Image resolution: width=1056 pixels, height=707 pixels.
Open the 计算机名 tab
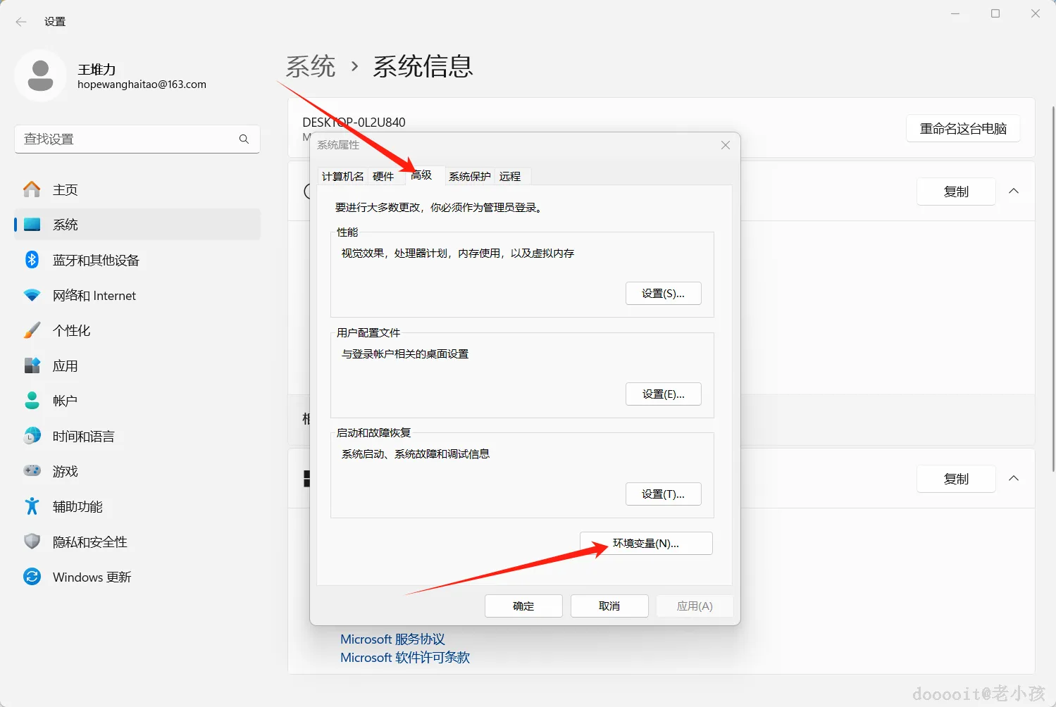[x=342, y=176]
